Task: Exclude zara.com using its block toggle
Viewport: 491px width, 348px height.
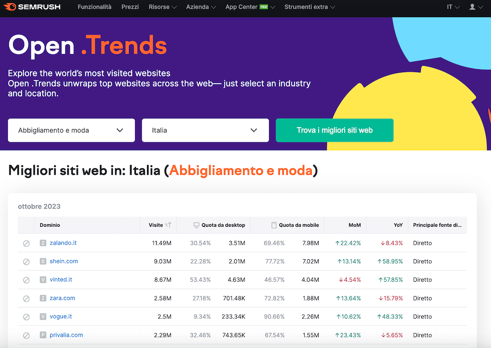Action: pyautogui.click(x=26, y=298)
